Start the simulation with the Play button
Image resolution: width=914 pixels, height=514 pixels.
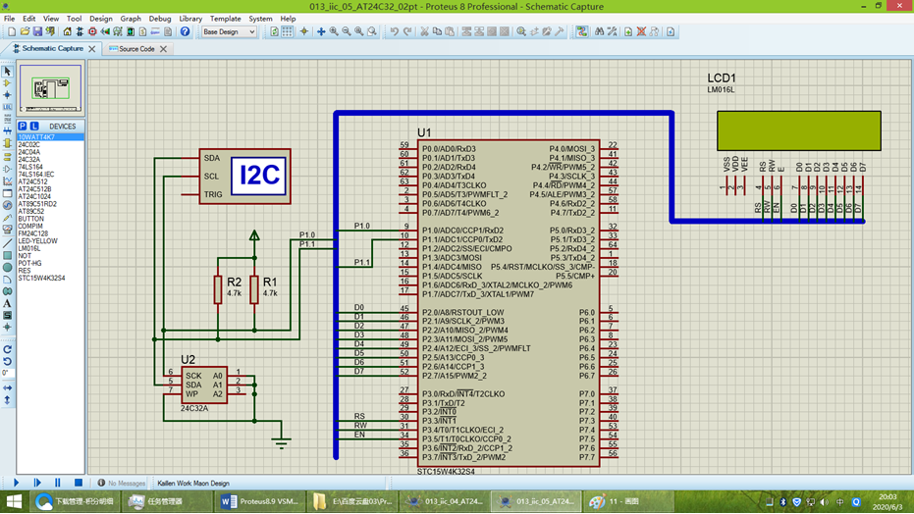[x=16, y=483]
